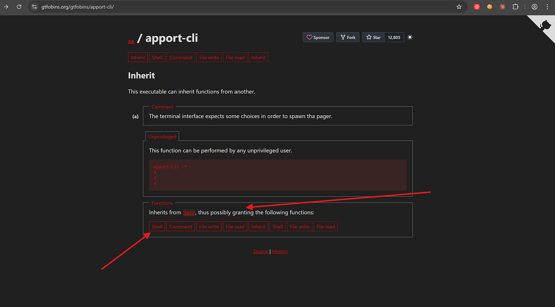Click the star icon in the Star button

(369, 37)
